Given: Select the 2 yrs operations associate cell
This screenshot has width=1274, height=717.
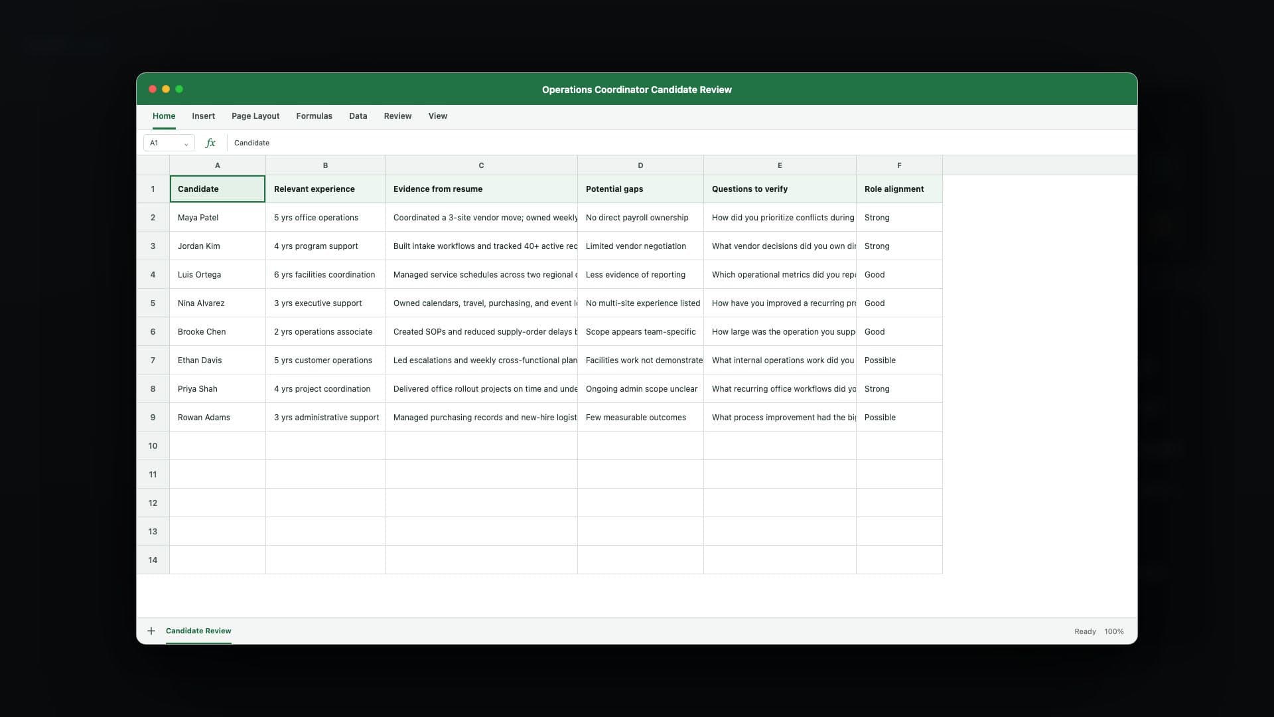Looking at the screenshot, I should tap(325, 332).
